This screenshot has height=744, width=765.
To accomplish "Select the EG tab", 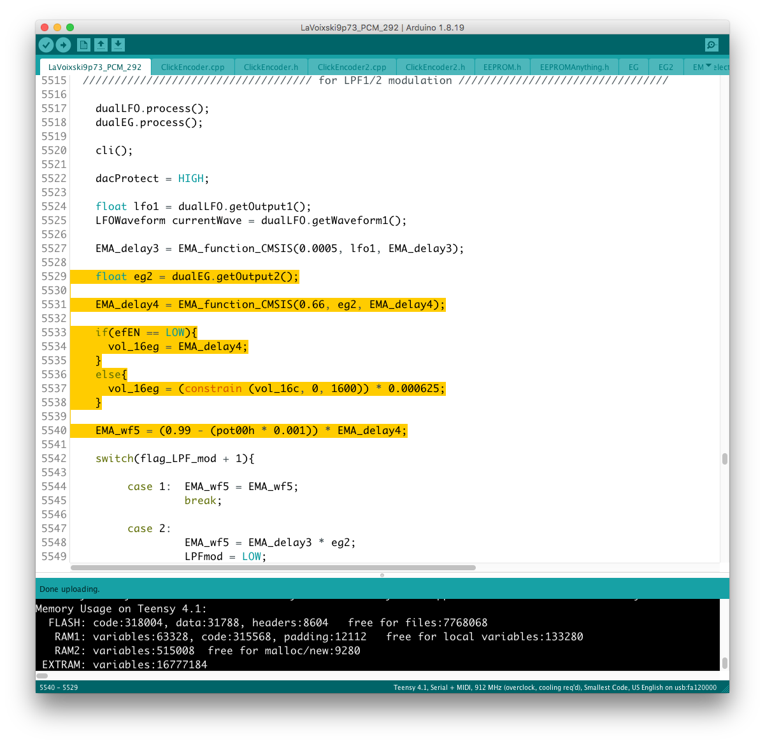I will coord(633,67).
